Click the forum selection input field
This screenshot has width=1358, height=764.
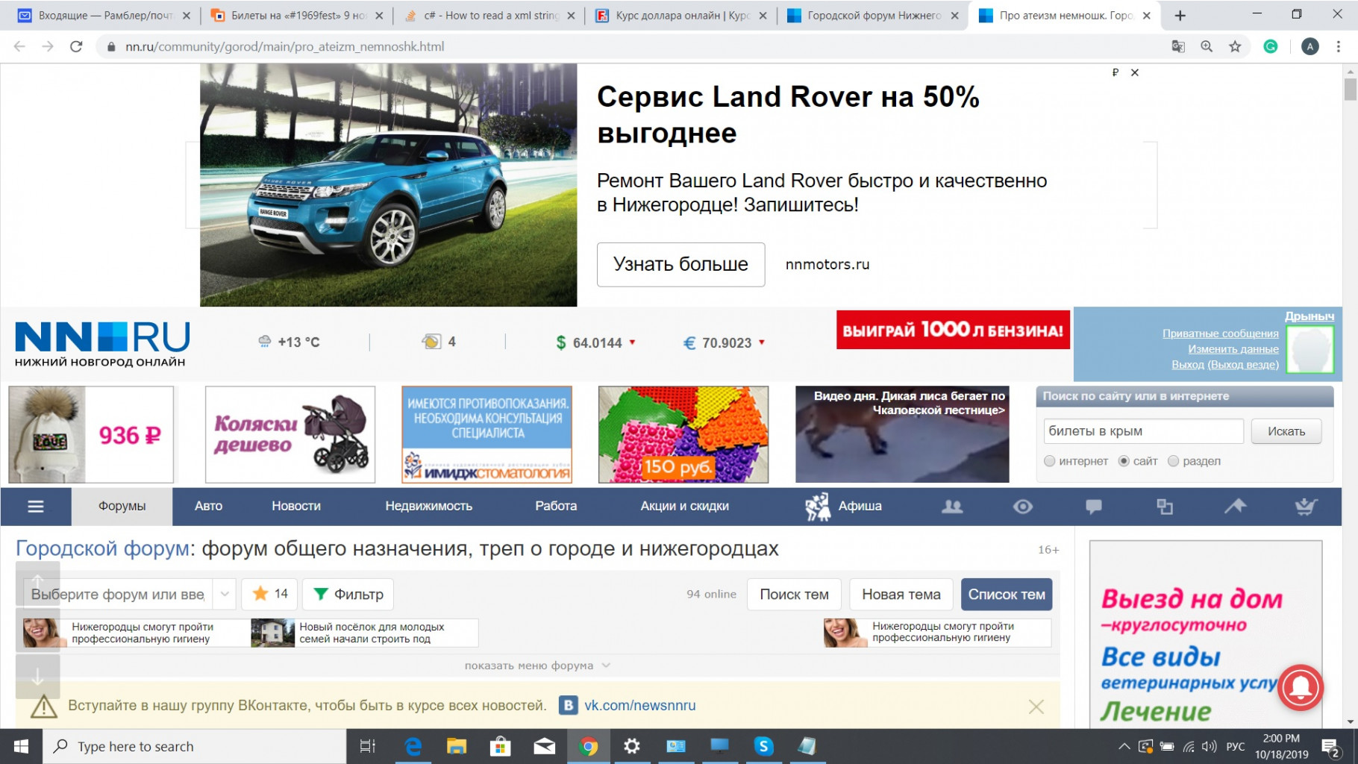[118, 594]
